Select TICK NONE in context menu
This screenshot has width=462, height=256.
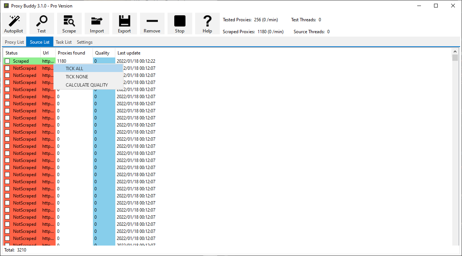(77, 77)
